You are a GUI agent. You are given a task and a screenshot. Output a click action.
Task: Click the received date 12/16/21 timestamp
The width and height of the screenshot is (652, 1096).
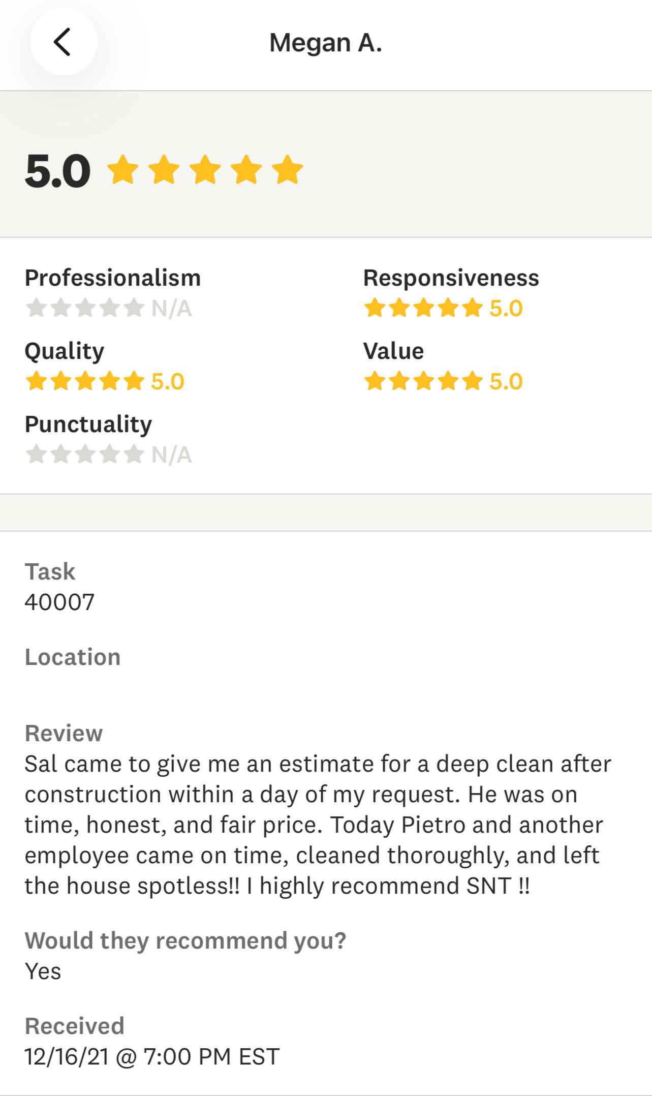(x=152, y=1057)
